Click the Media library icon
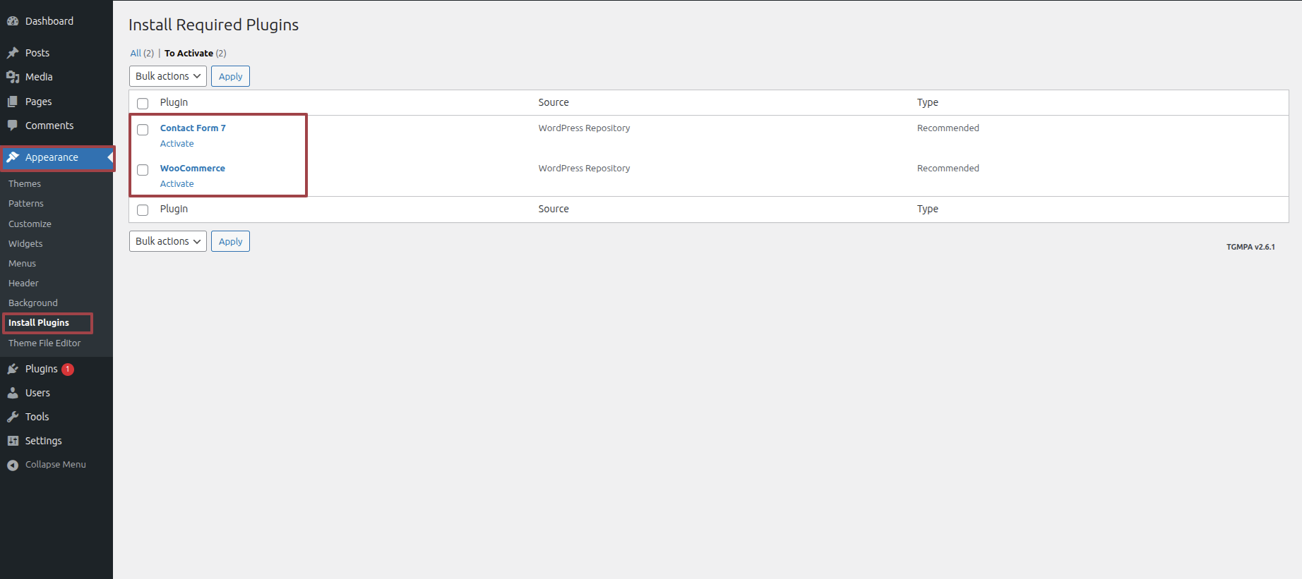This screenshot has width=1302, height=579. tap(13, 77)
